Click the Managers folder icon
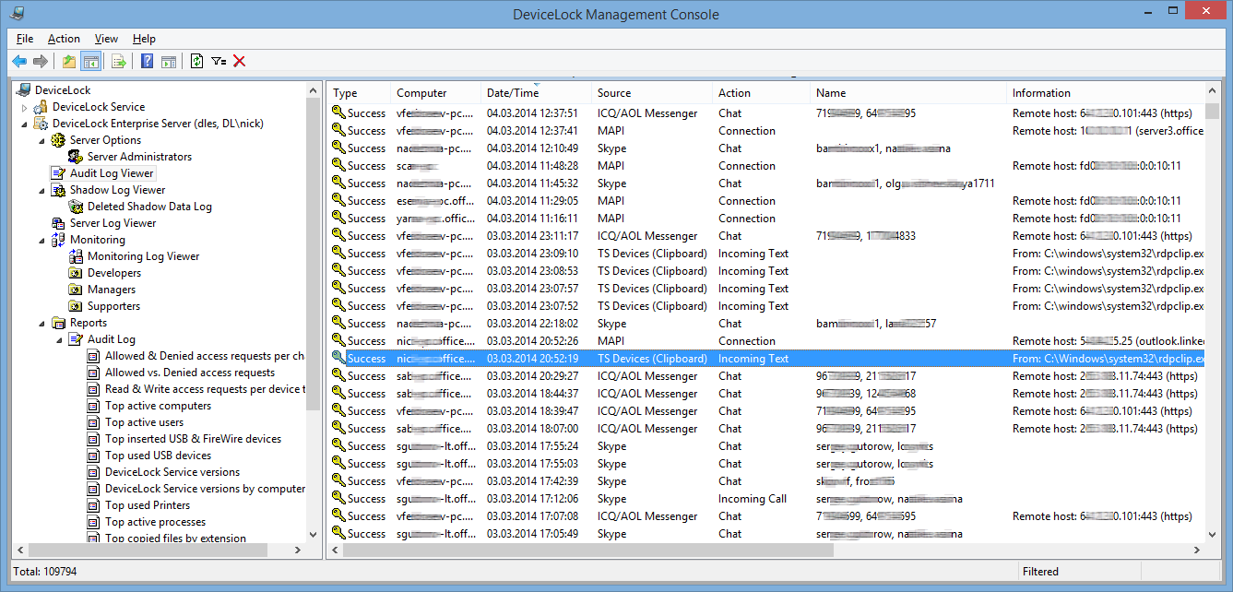The image size is (1233, 592). [77, 290]
